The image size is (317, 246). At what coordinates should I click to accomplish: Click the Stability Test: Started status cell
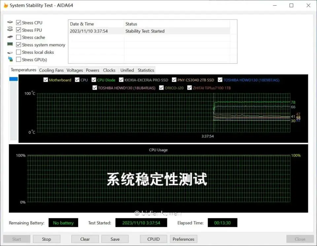click(x=145, y=31)
